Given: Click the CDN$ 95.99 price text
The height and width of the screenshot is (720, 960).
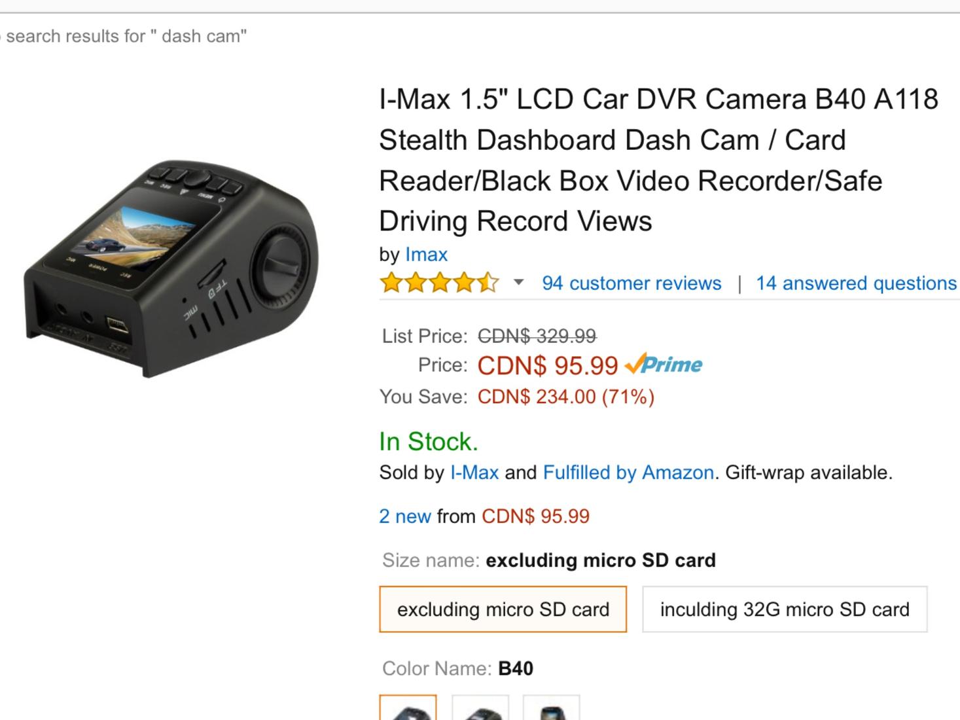Looking at the screenshot, I should pyautogui.click(x=548, y=365).
